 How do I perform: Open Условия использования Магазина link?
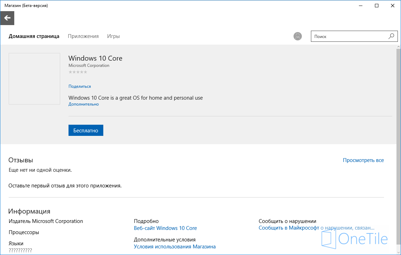point(175,247)
